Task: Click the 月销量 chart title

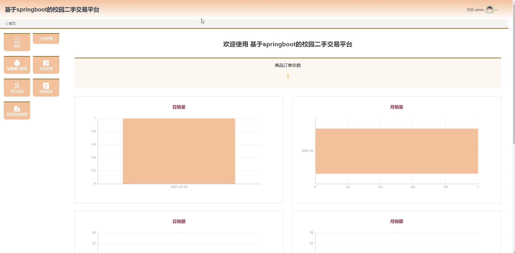Action: (396, 107)
